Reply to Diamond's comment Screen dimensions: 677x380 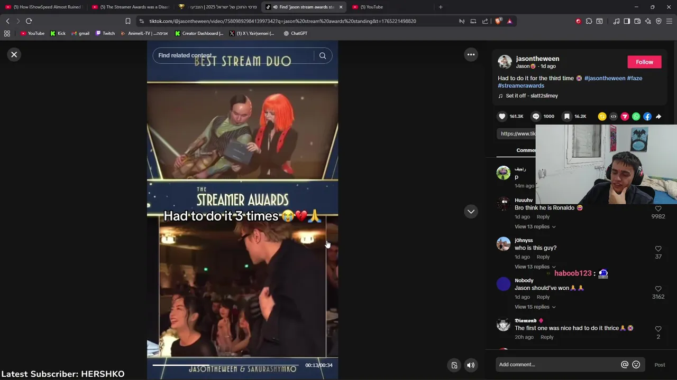point(547,337)
